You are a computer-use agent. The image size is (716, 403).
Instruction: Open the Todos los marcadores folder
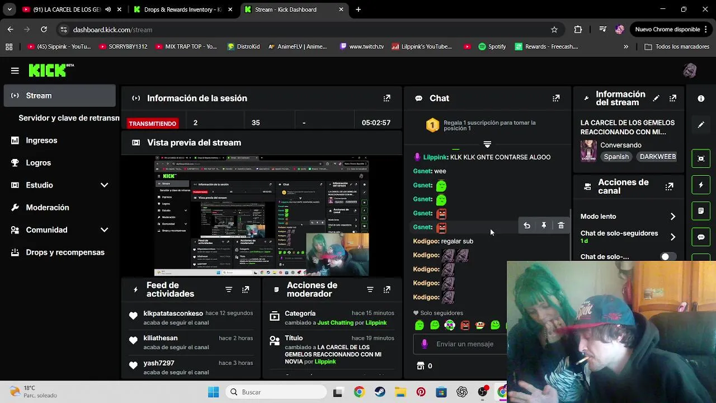pyautogui.click(x=677, y=47)
